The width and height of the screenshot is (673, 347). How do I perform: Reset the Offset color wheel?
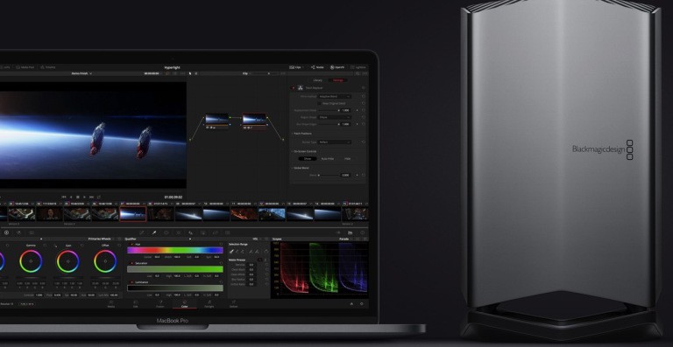pos(119,245)
